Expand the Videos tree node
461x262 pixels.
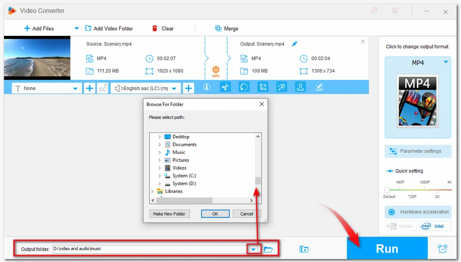pos(160,168)
